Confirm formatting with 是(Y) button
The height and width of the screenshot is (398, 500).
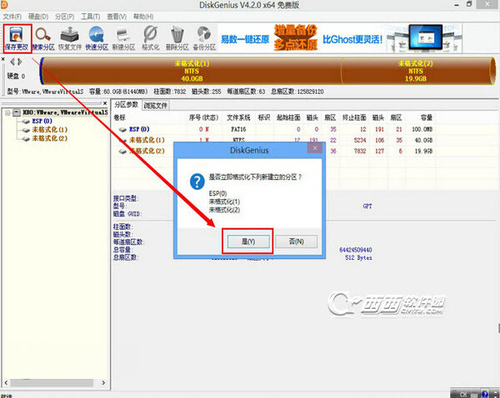pyautogui.click(x=248, y=241)
